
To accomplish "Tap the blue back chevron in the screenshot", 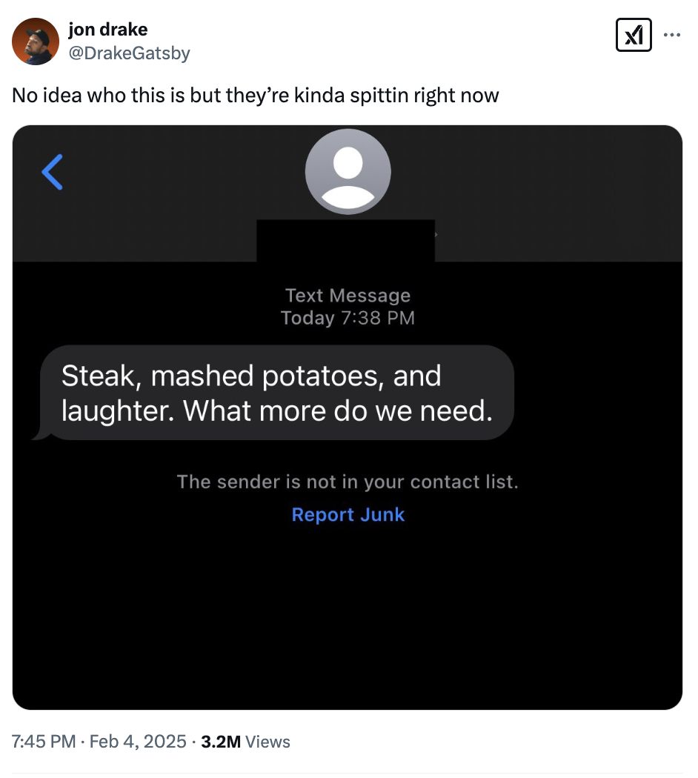I will 53,172.
